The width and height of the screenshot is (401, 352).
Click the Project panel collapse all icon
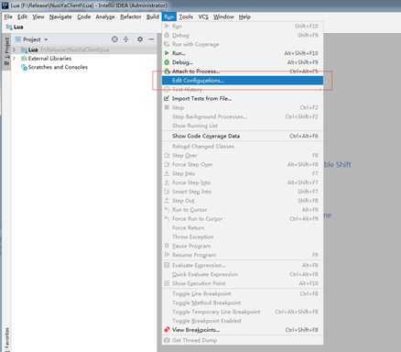[126, 39]
